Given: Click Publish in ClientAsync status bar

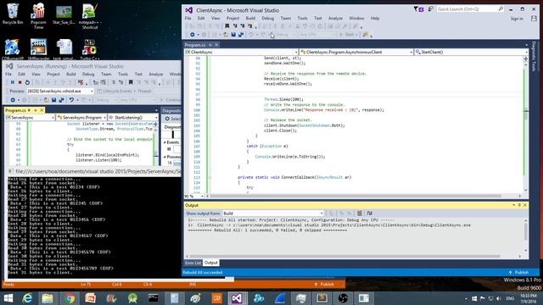Looking at the screenshot, I should click(518, 273).
